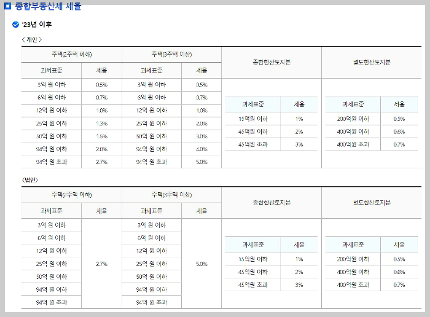Viewport: 430px width, 317px height.
Task: Click the blue square bullet icon beside the title
Action: [x=7, y=6]
